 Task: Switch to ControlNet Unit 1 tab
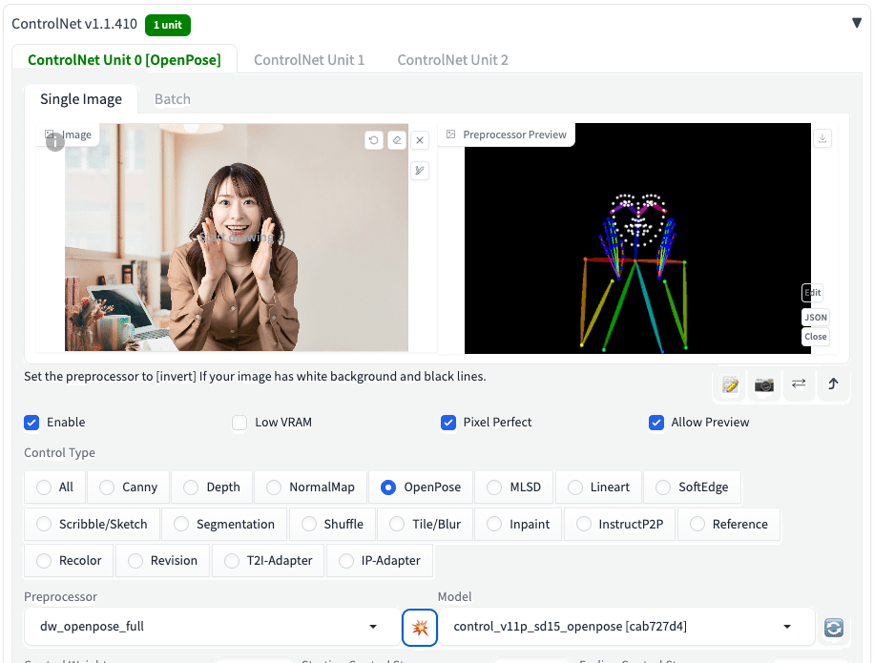tap(309, 59)
